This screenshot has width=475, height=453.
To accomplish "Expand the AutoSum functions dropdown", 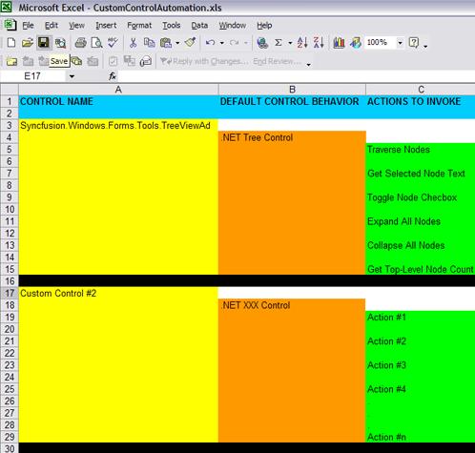I will point(290,43).
